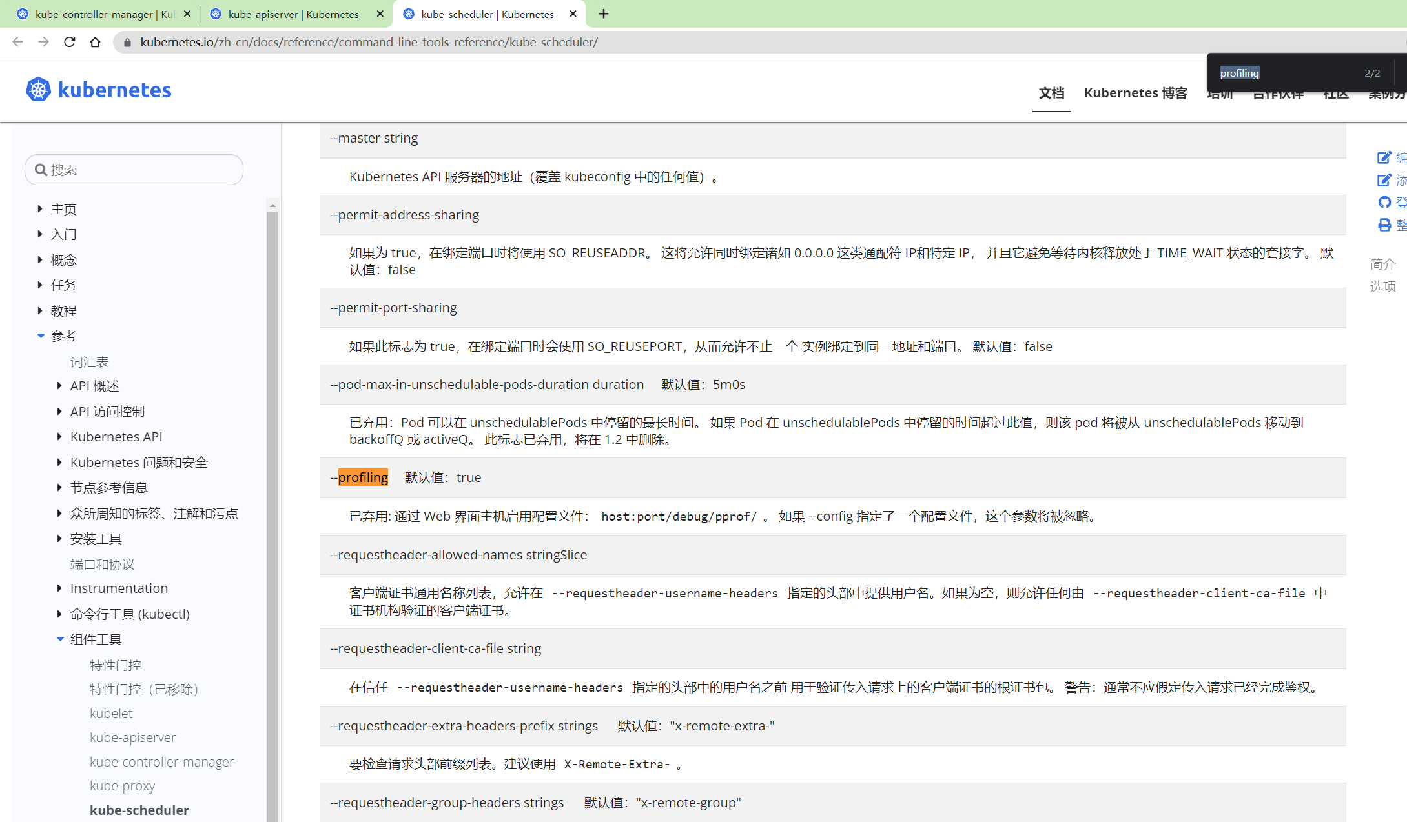
Task: Open Kubernetes 博客 navigation item
Action: (1136, 93)
